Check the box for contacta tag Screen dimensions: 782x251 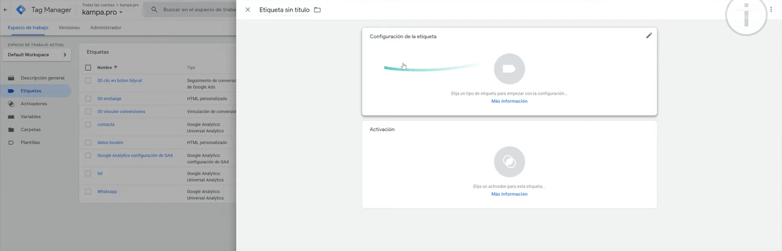(88, 125)
